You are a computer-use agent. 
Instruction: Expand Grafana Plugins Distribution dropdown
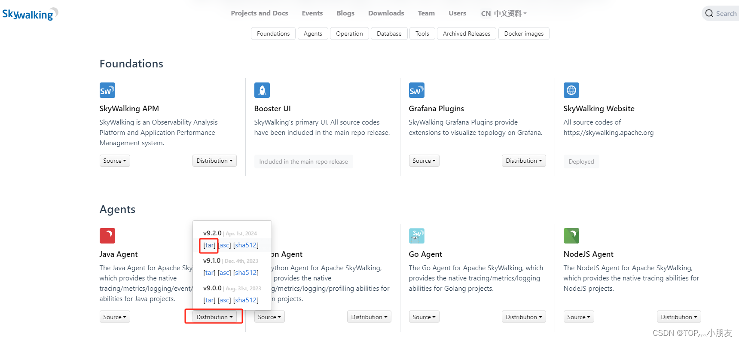coord(524,161)
